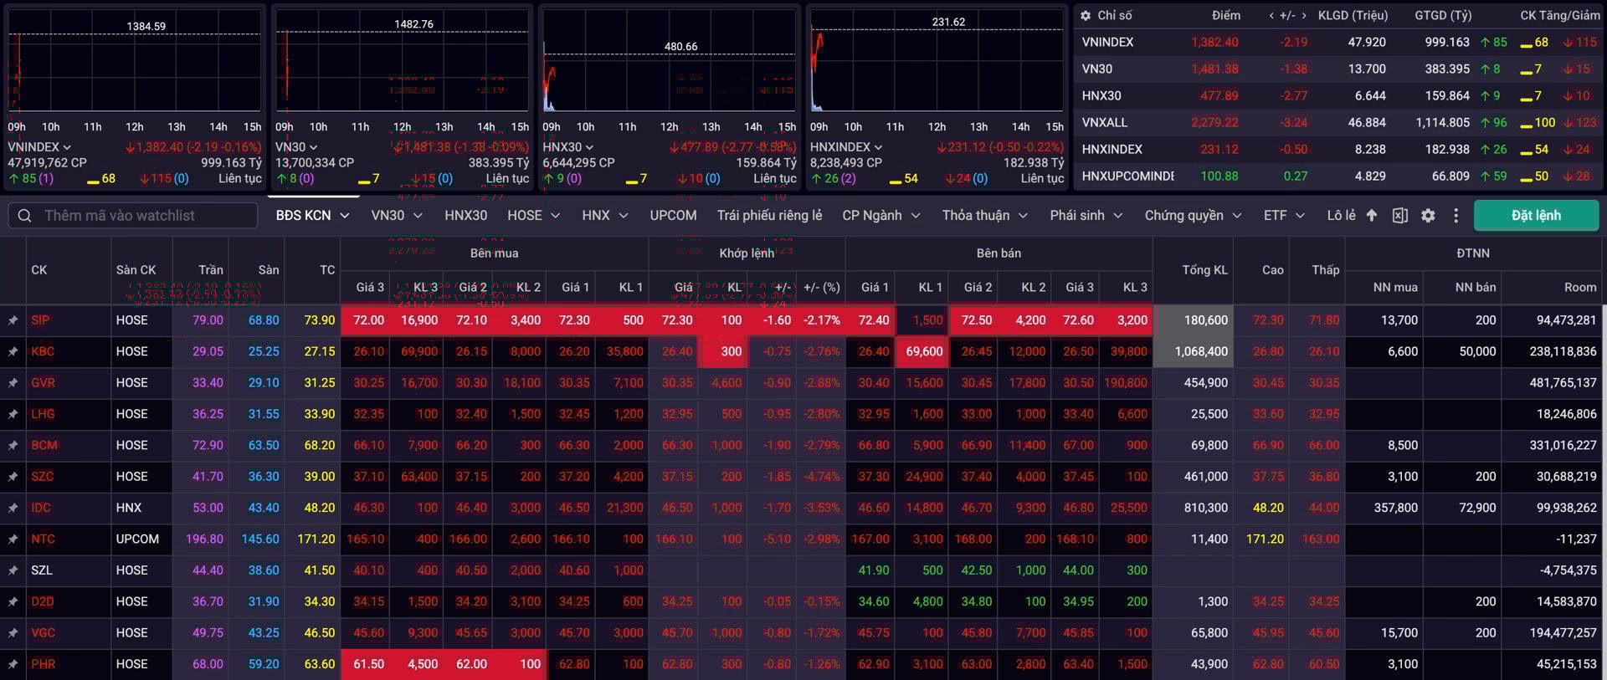Click the search magnifier icon in watchlist box
The height and width of the screenshot is (680, 1607).
click(25, 216)
